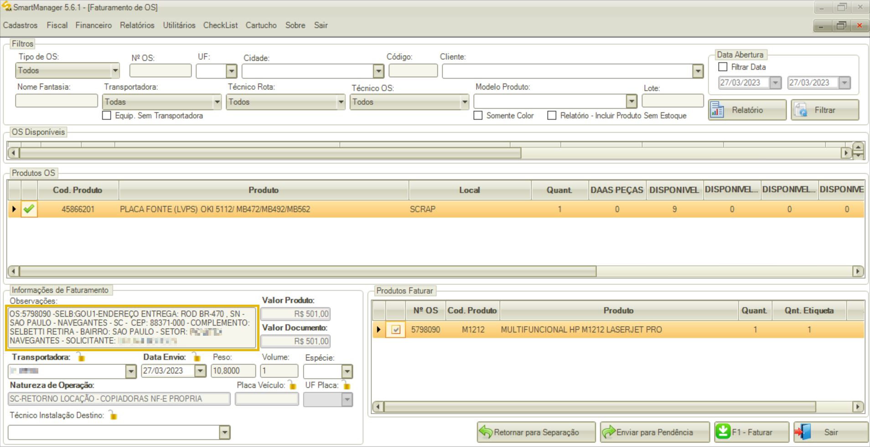Open the Relatórios menu
The image size is (870, 447).
click(137, 25)
